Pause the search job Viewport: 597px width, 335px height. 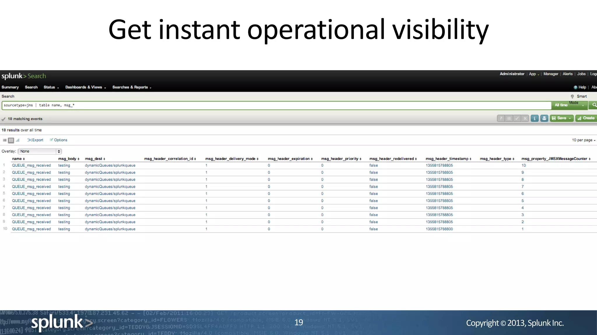509,118
